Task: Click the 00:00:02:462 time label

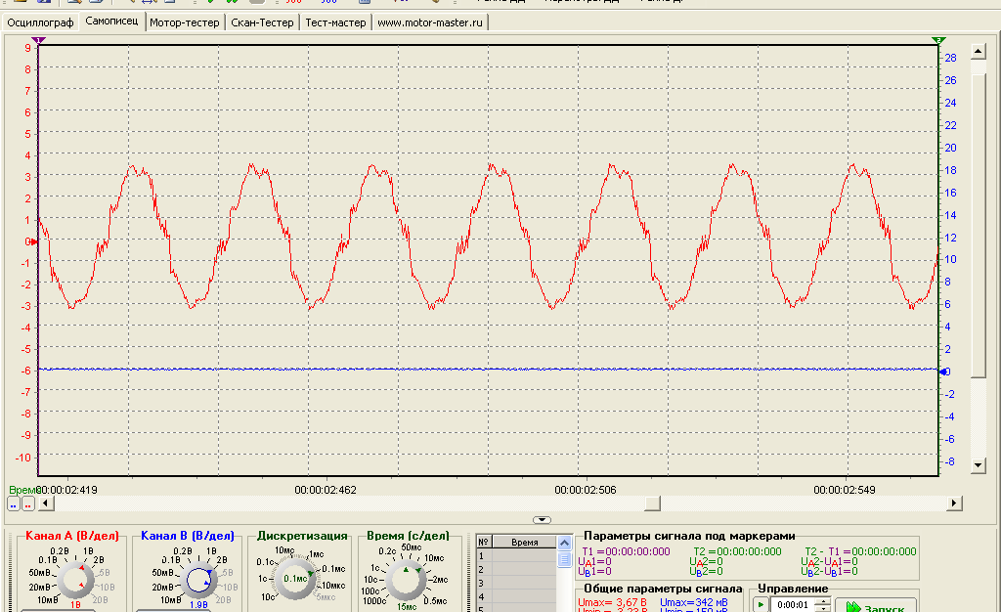Action: tap(326, 490)
